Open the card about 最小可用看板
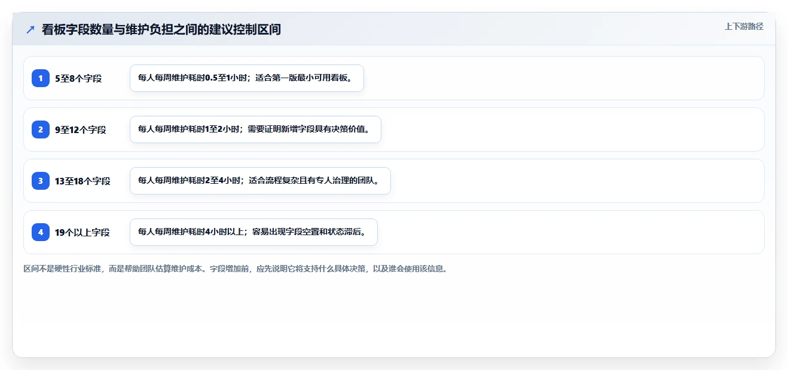 (x=247, y=78)
